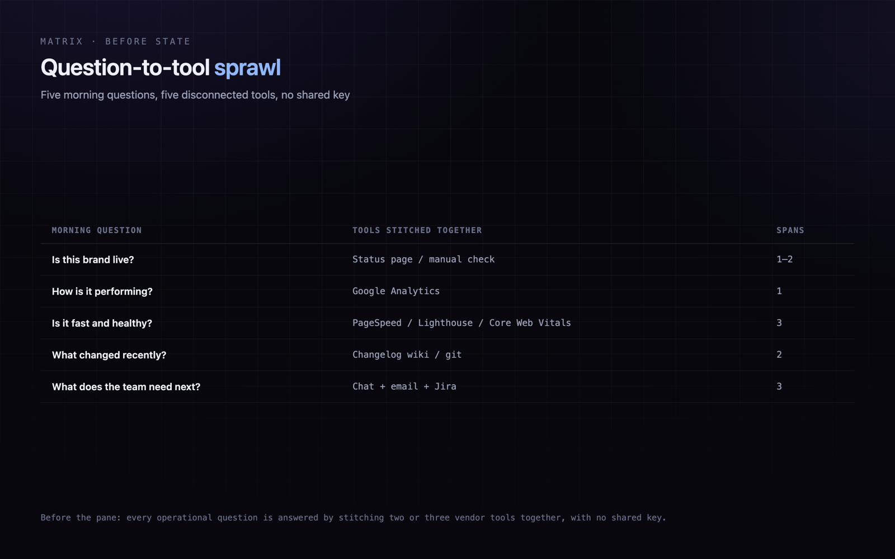The width and height of the screenshot is (895, 559).
Task: Click the 'Before the pane' footer note
Action: coord(353,518)
